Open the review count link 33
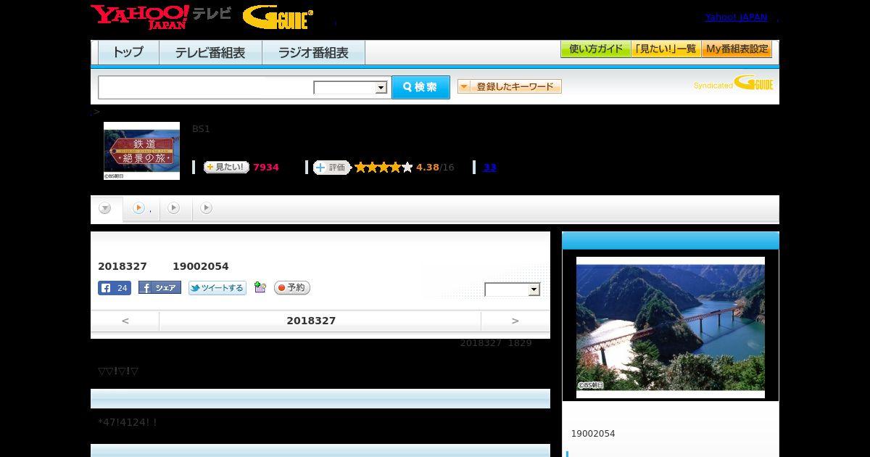 pyautogui.click(x=490, y=168)
